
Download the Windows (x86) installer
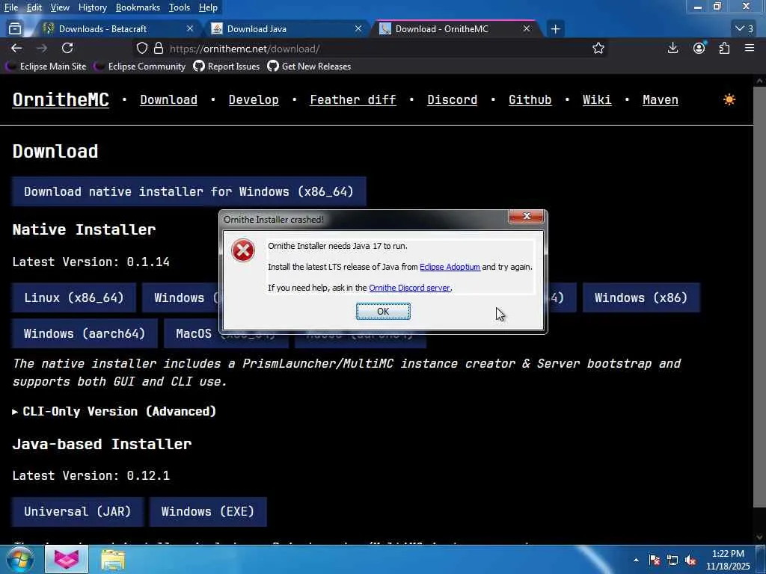641,297
